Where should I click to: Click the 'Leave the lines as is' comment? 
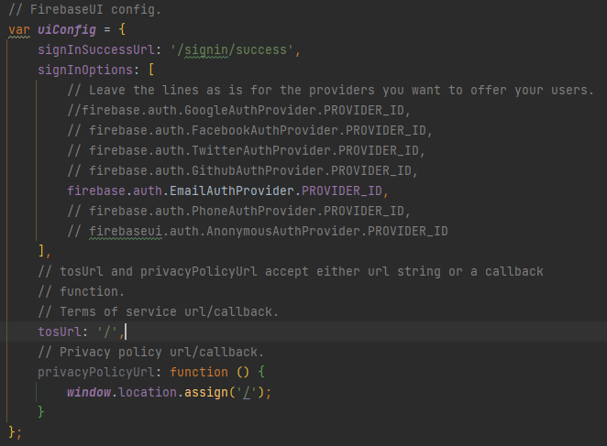point(331,90)
